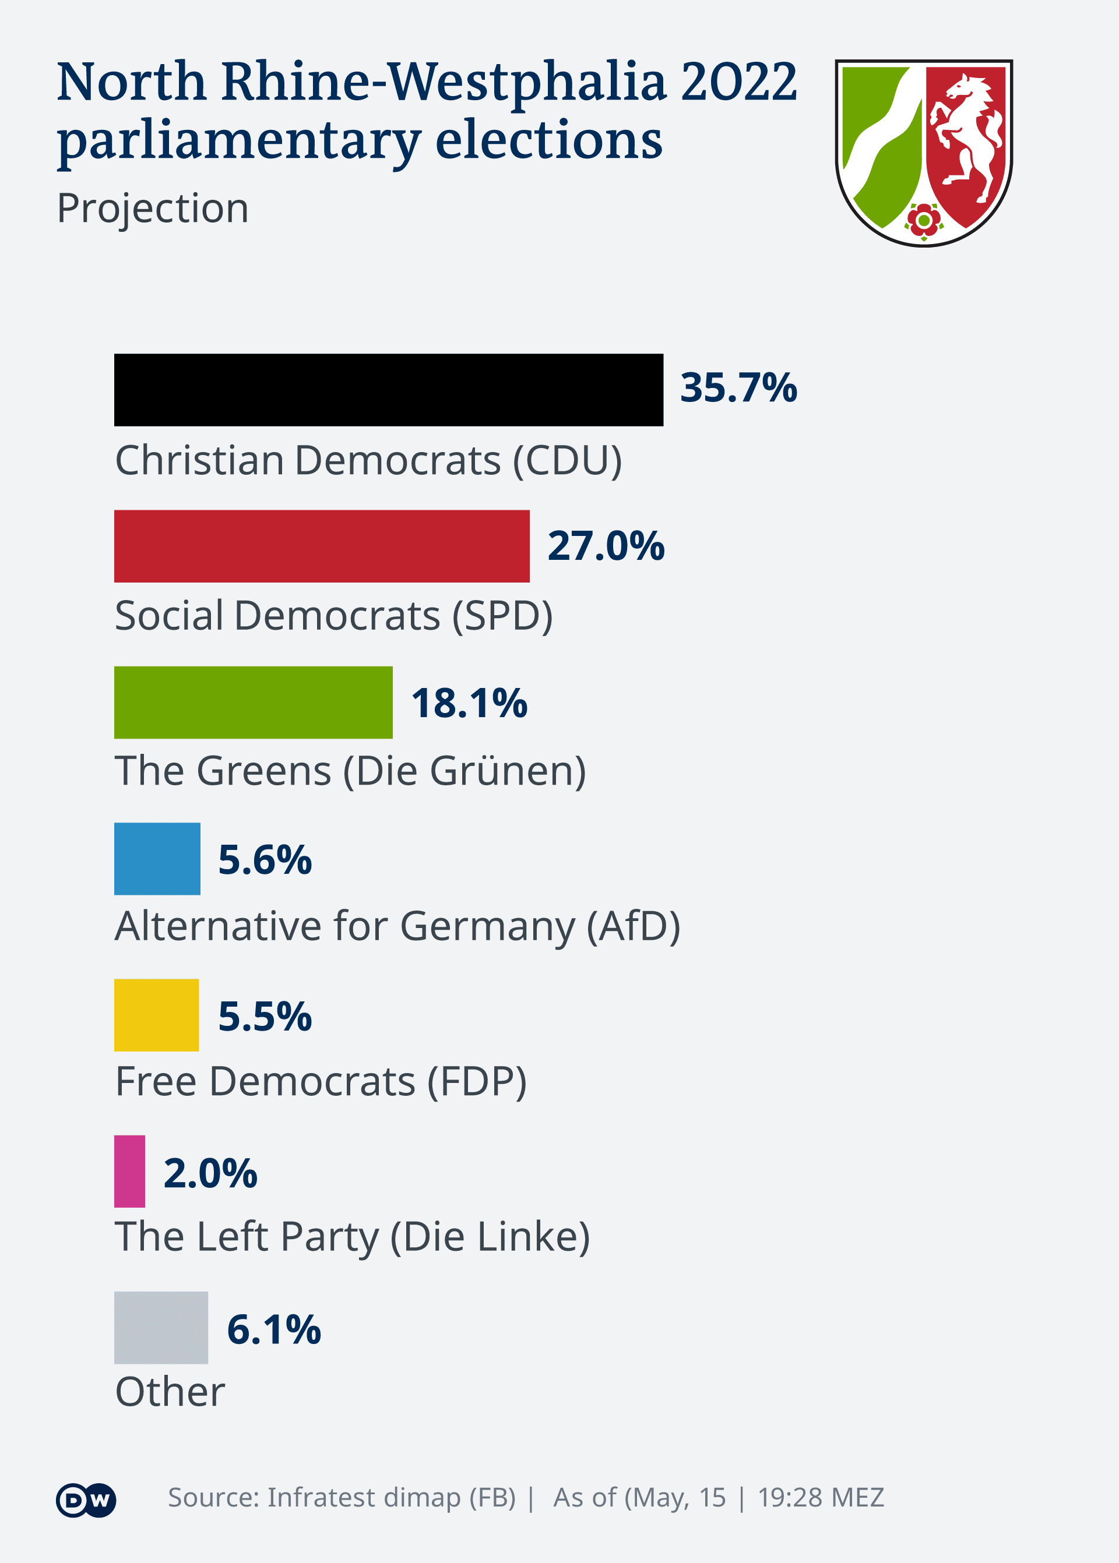Click the green Greens bar
Screen dimensions: 1119x1563
tap(253, 703)
